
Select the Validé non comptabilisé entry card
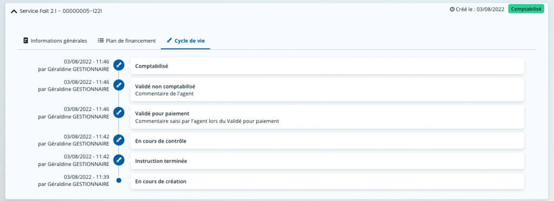pyautogui.click(x=327, y=90)
